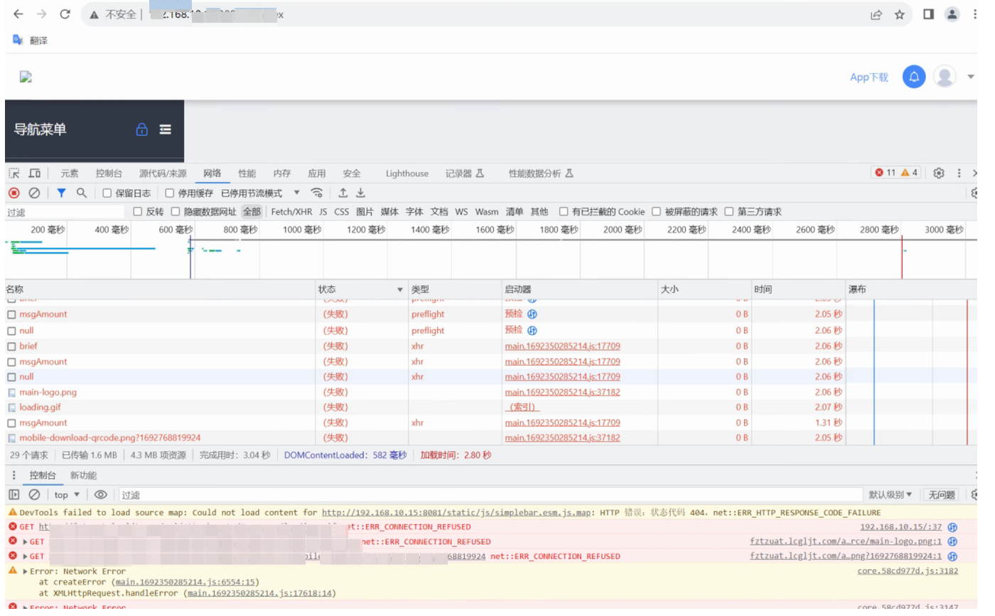
Task: Clear console with the ban icon
Action: tap(34, 494)
